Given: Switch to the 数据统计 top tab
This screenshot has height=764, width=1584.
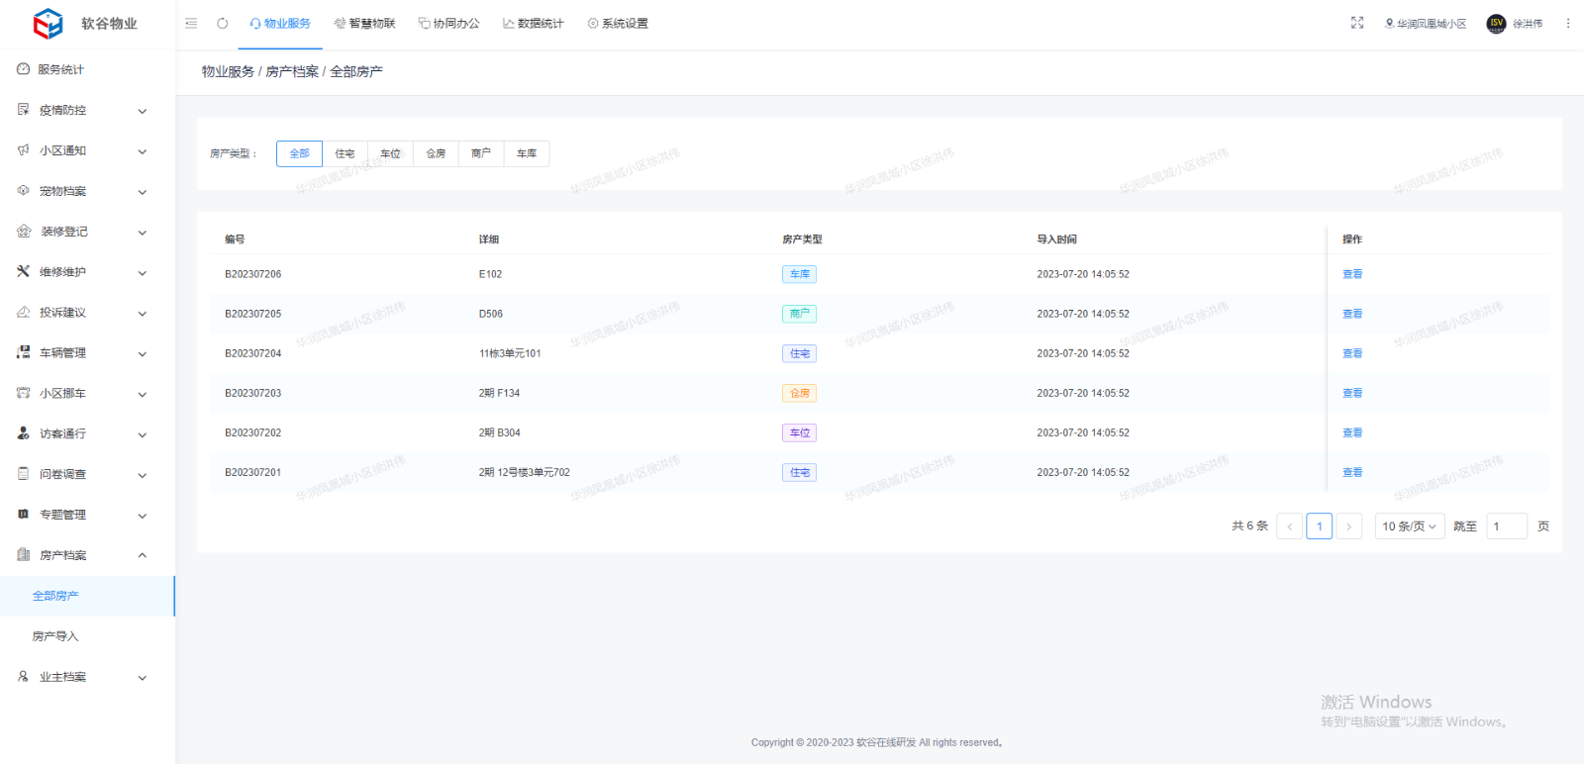Looking at the screenshot, I should (x=533, y=24).
